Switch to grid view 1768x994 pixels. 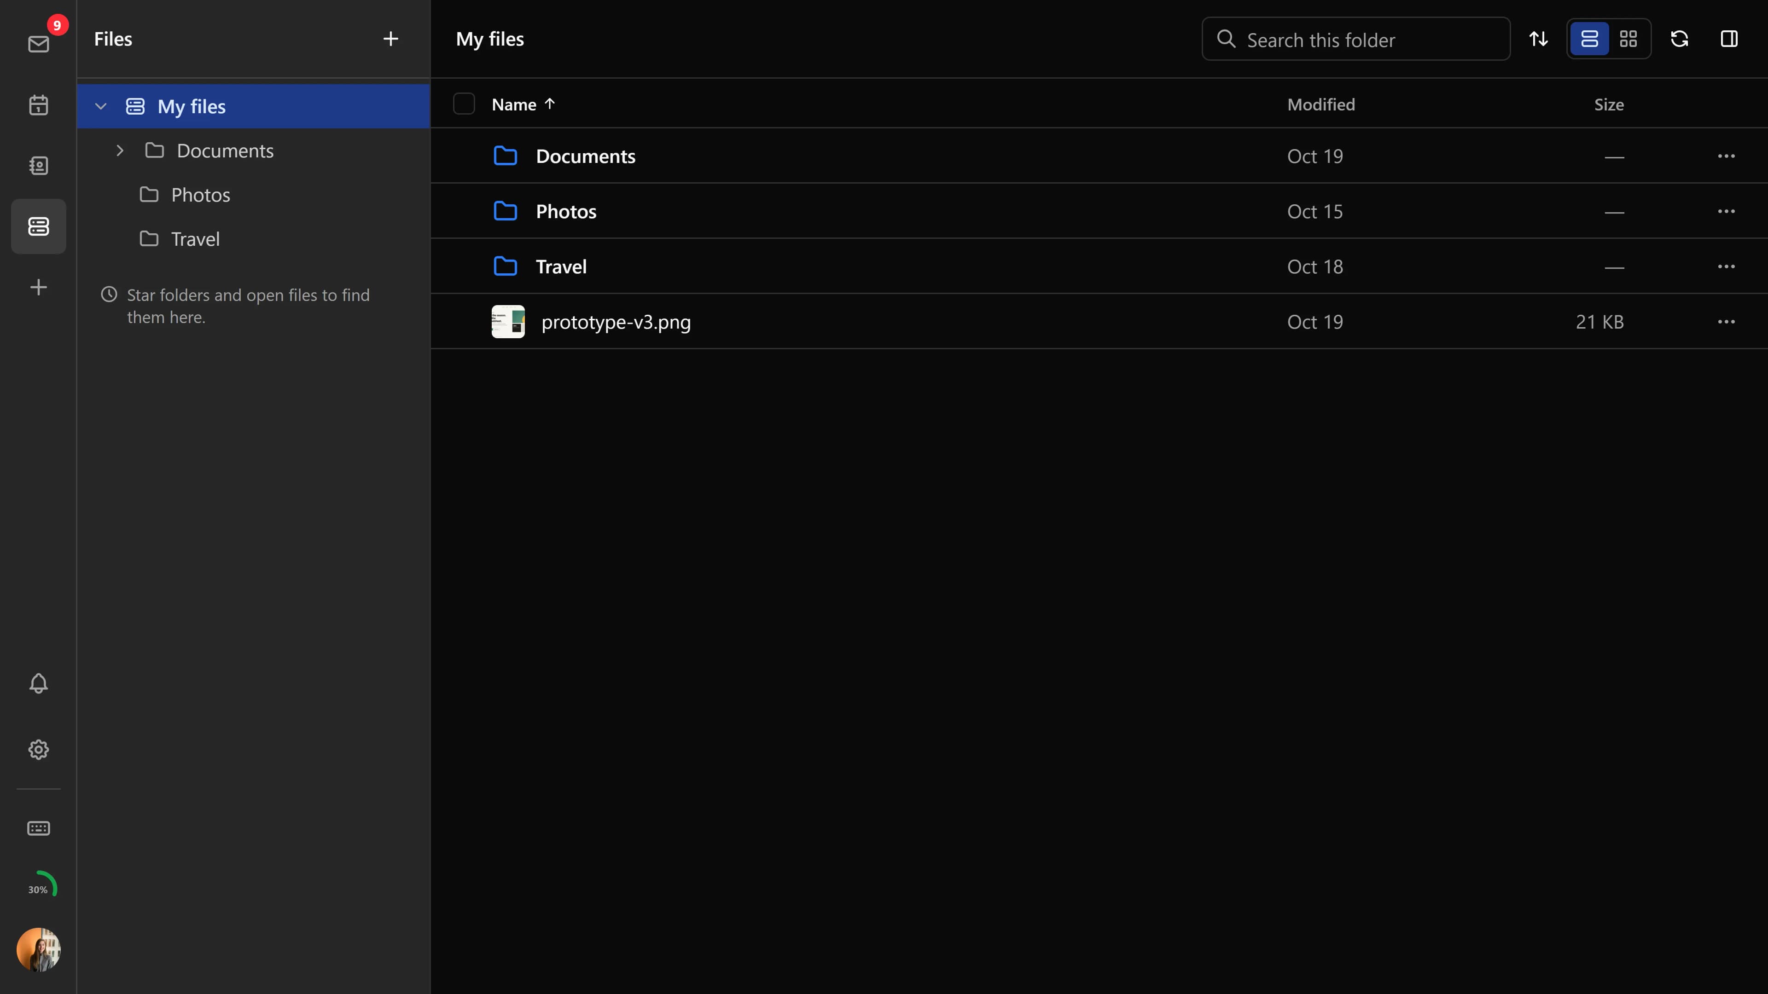1628,39
